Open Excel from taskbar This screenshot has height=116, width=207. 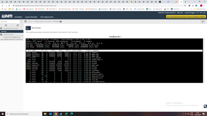click(x=66, y=114)
